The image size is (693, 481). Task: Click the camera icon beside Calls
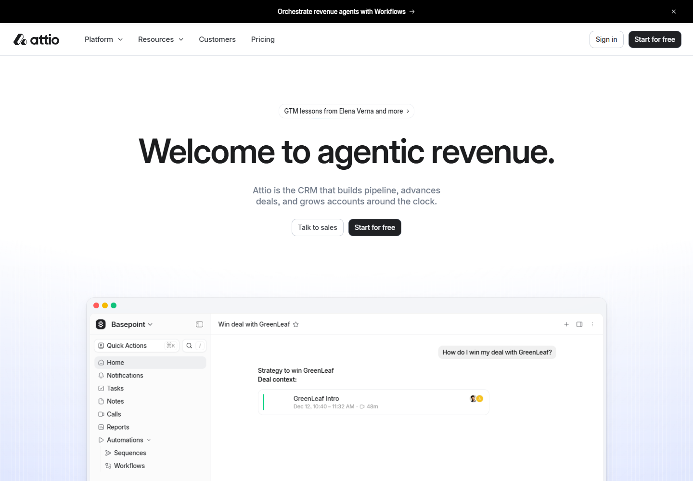pos(101,415)
